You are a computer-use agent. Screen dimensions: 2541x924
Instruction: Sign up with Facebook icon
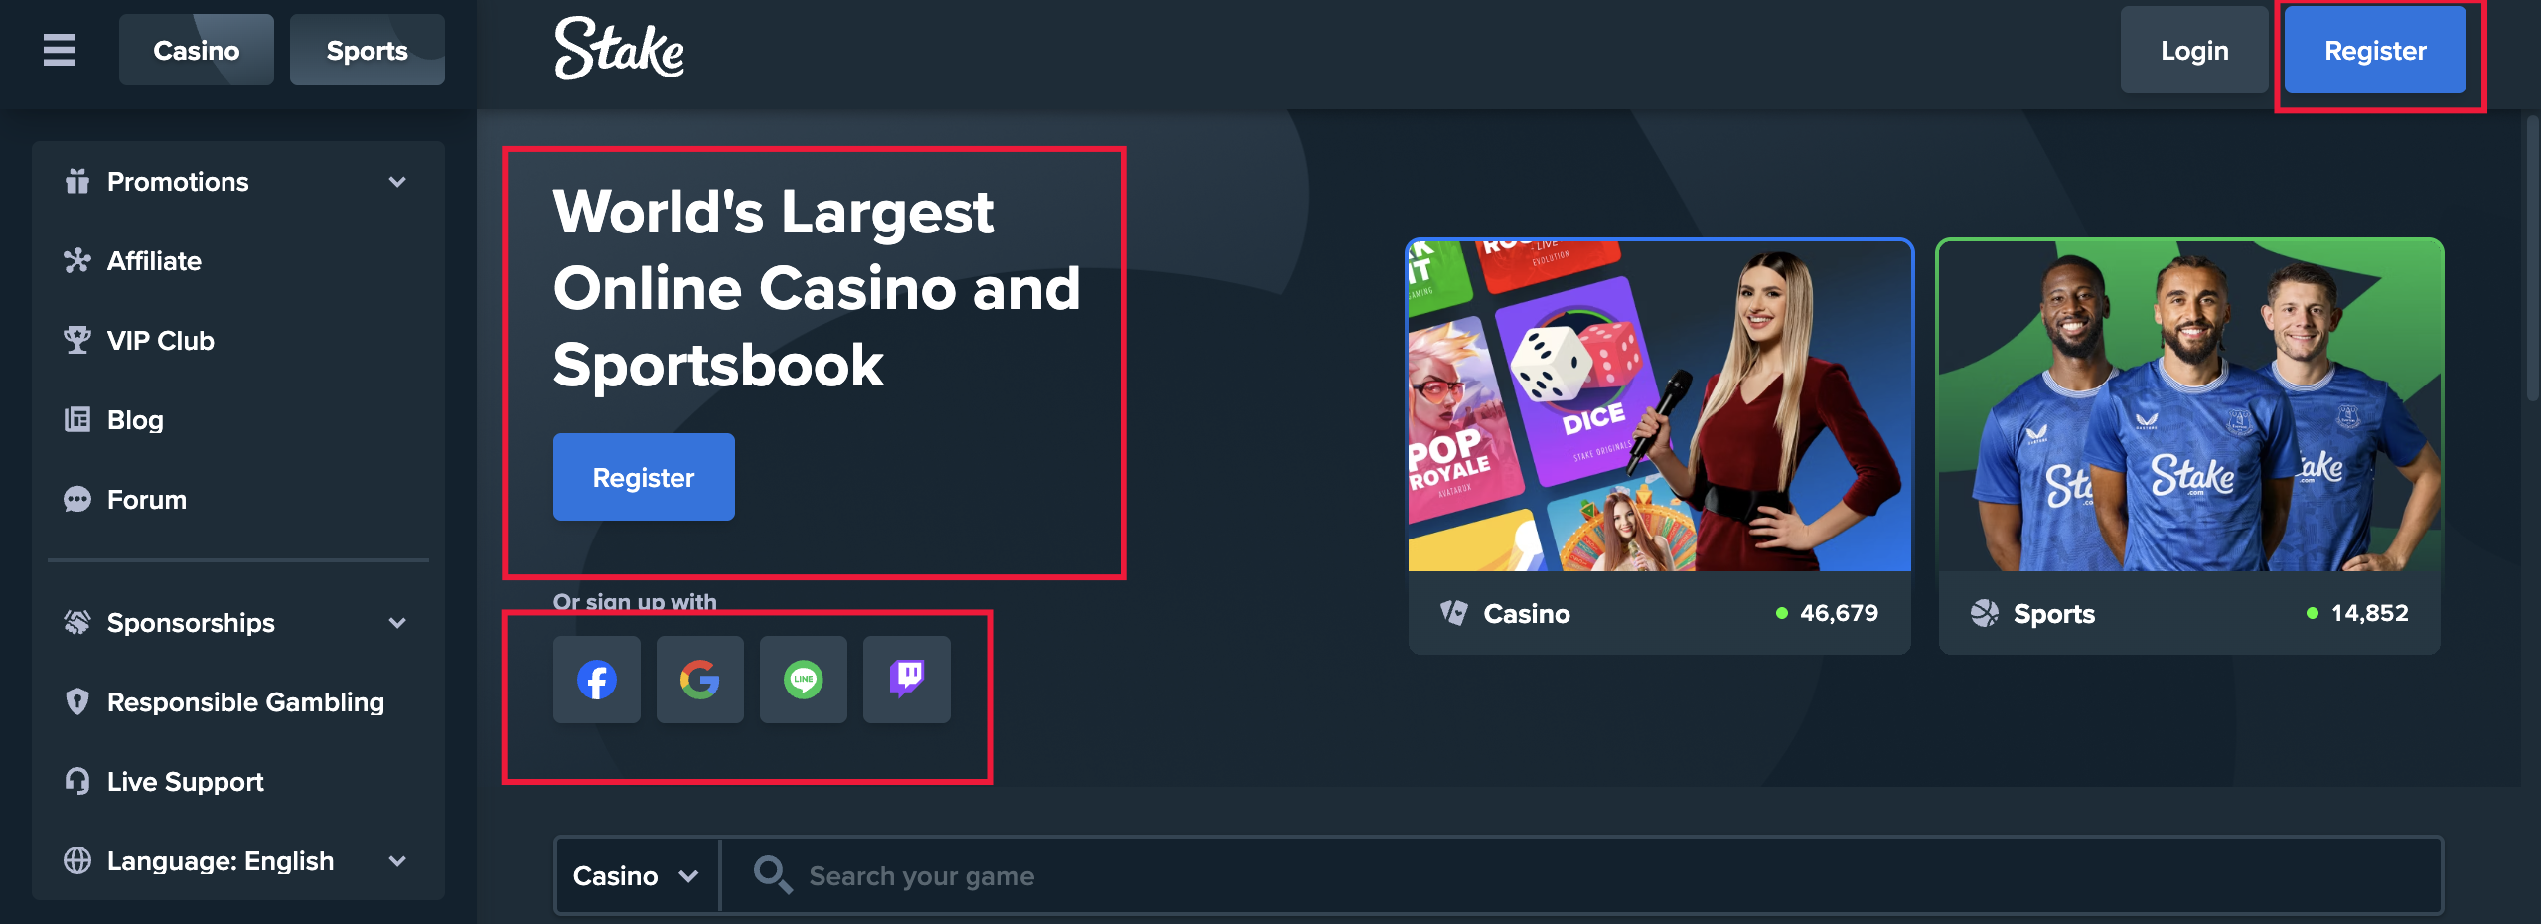point(597,680)
